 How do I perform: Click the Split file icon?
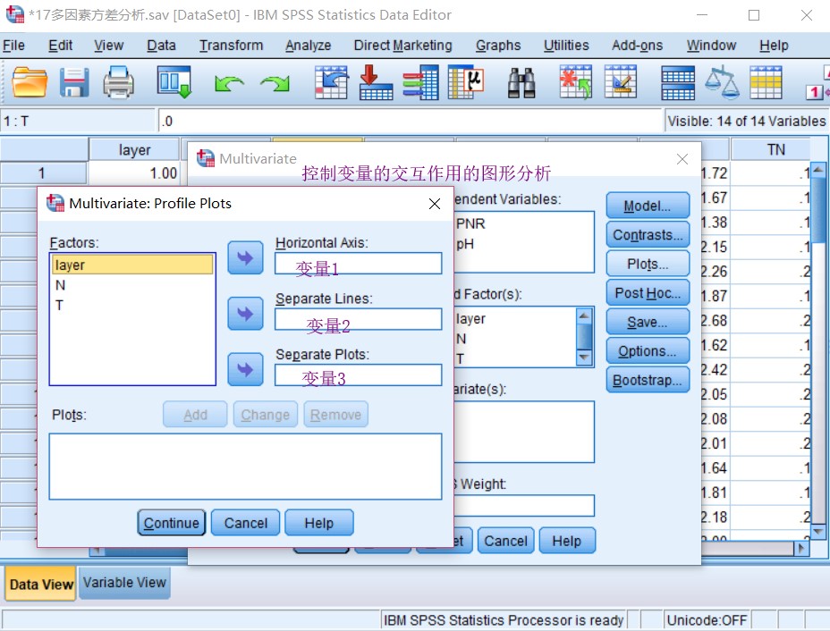[678, 83]
